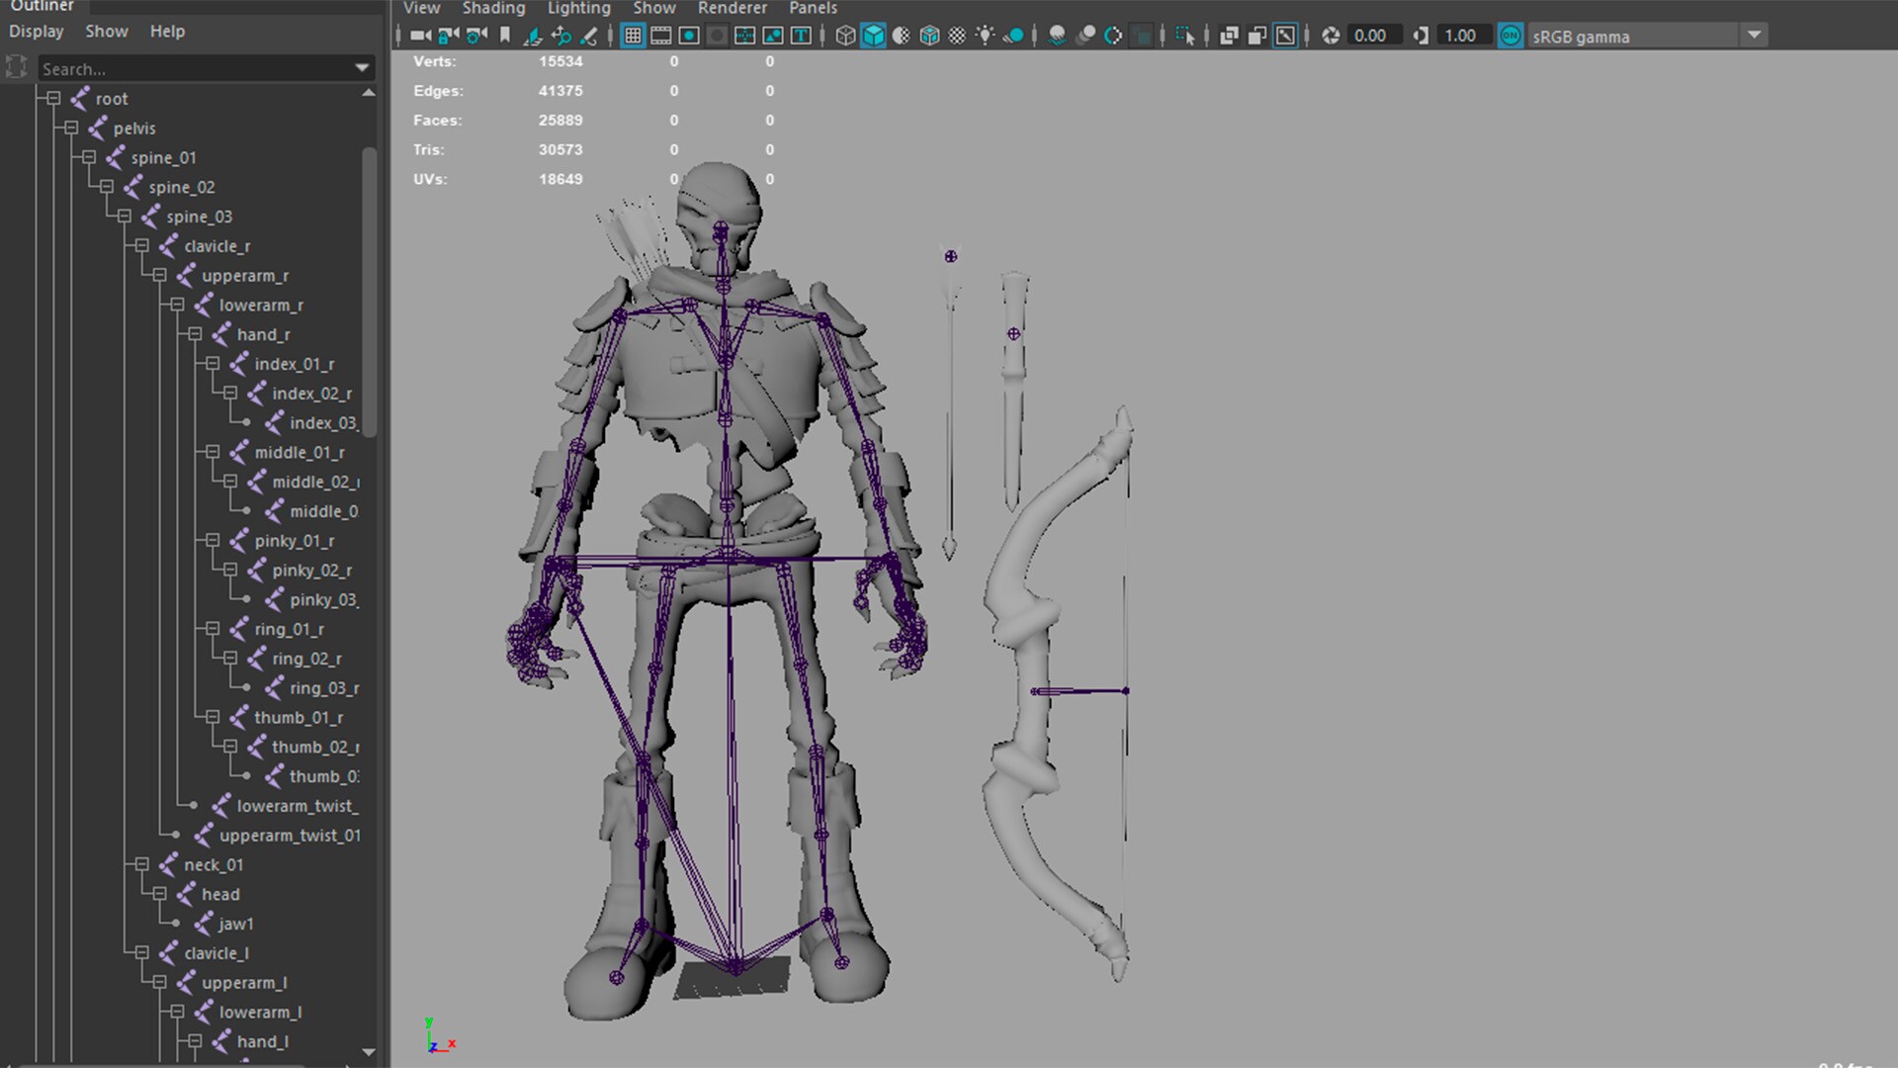This screenshot has width=1898, height=1068.
Task: Open the Shading menu
Action: coord(493,8)
